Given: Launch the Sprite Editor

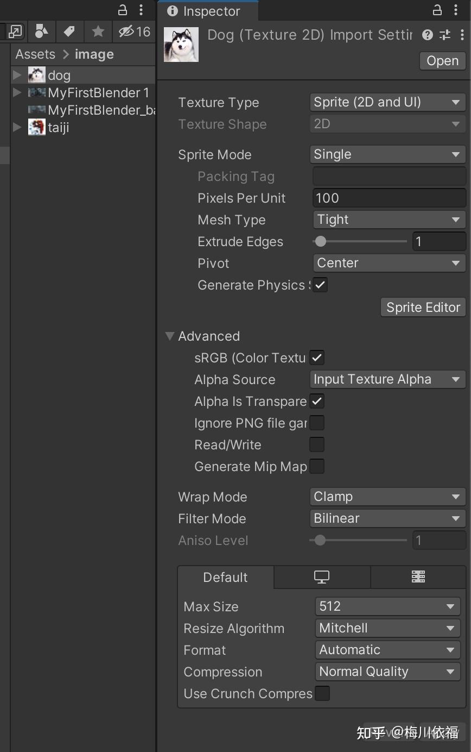Looking at the screenshot, I should pos(423,307).
